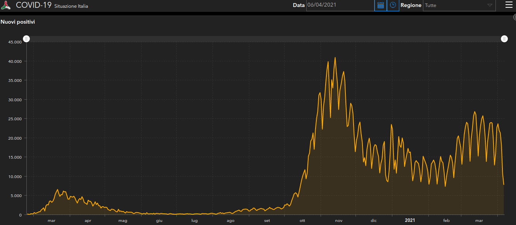
Task: Click the '2021' label on the time axis
Action: (410, 220)
